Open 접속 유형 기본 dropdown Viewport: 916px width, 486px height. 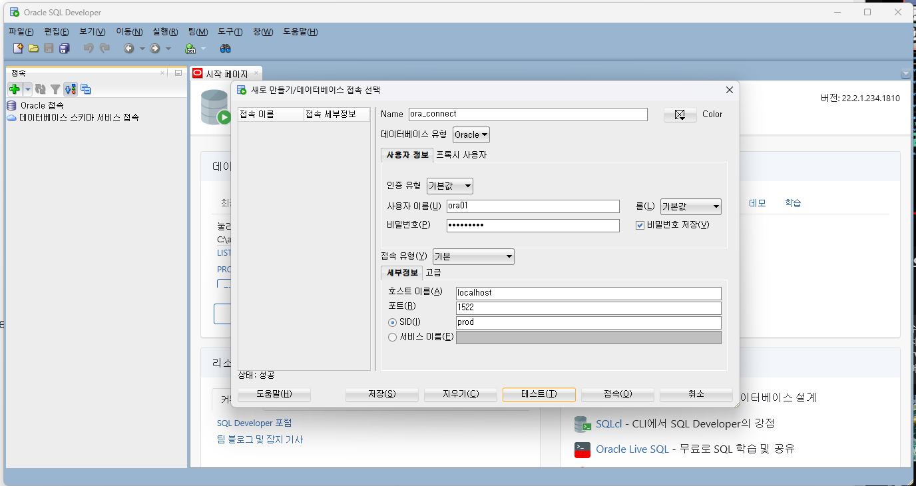click(473, 256)
